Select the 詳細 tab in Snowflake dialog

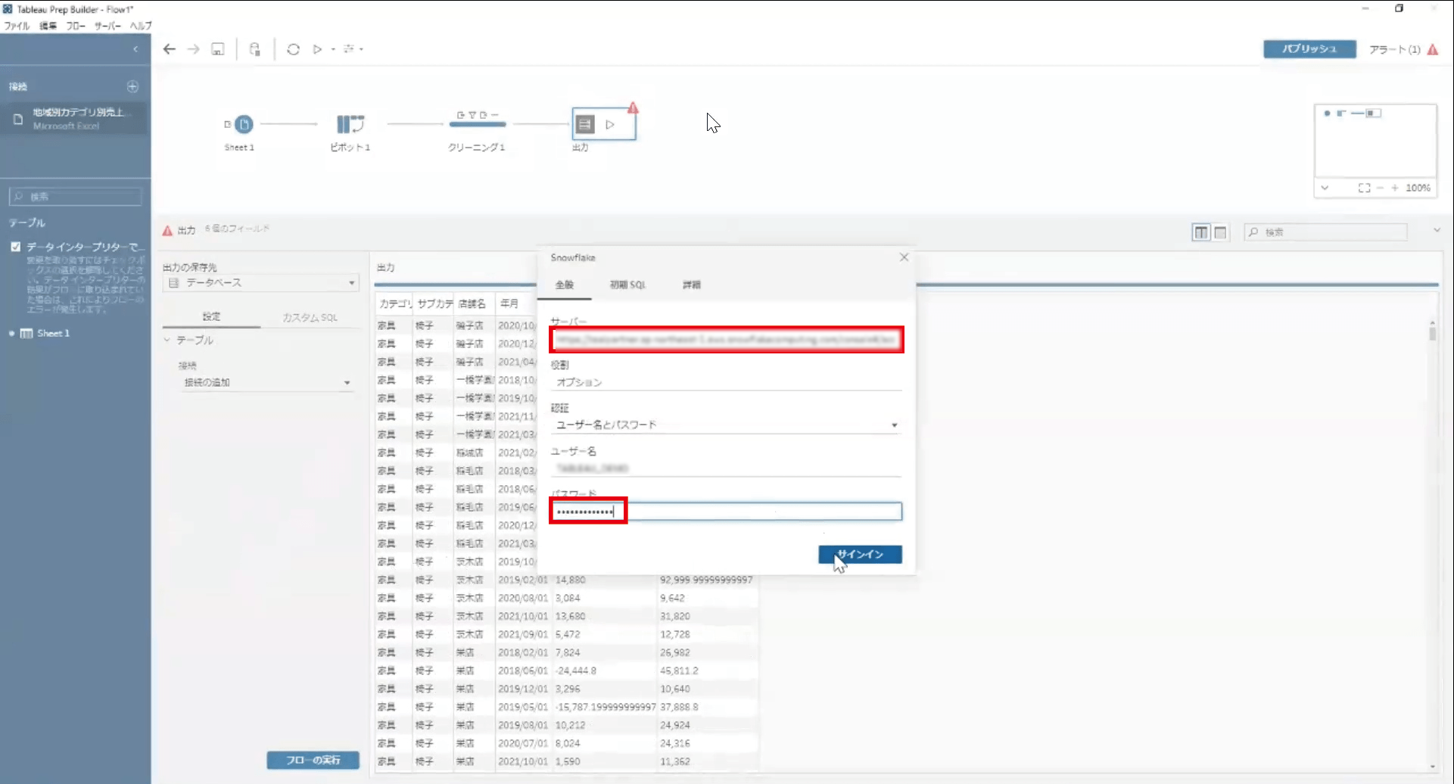[691, 285]
